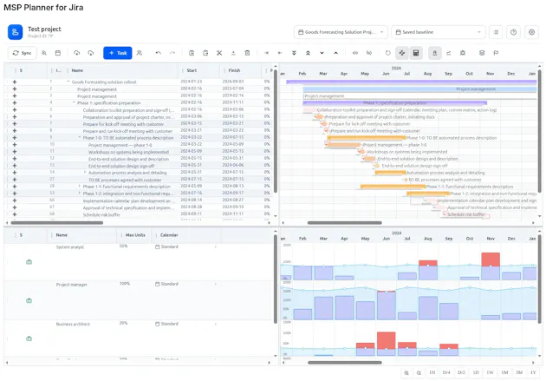Viewport: 546px width, 381px height.
Task: Click the Start column header
Action: tap(192, 70)
